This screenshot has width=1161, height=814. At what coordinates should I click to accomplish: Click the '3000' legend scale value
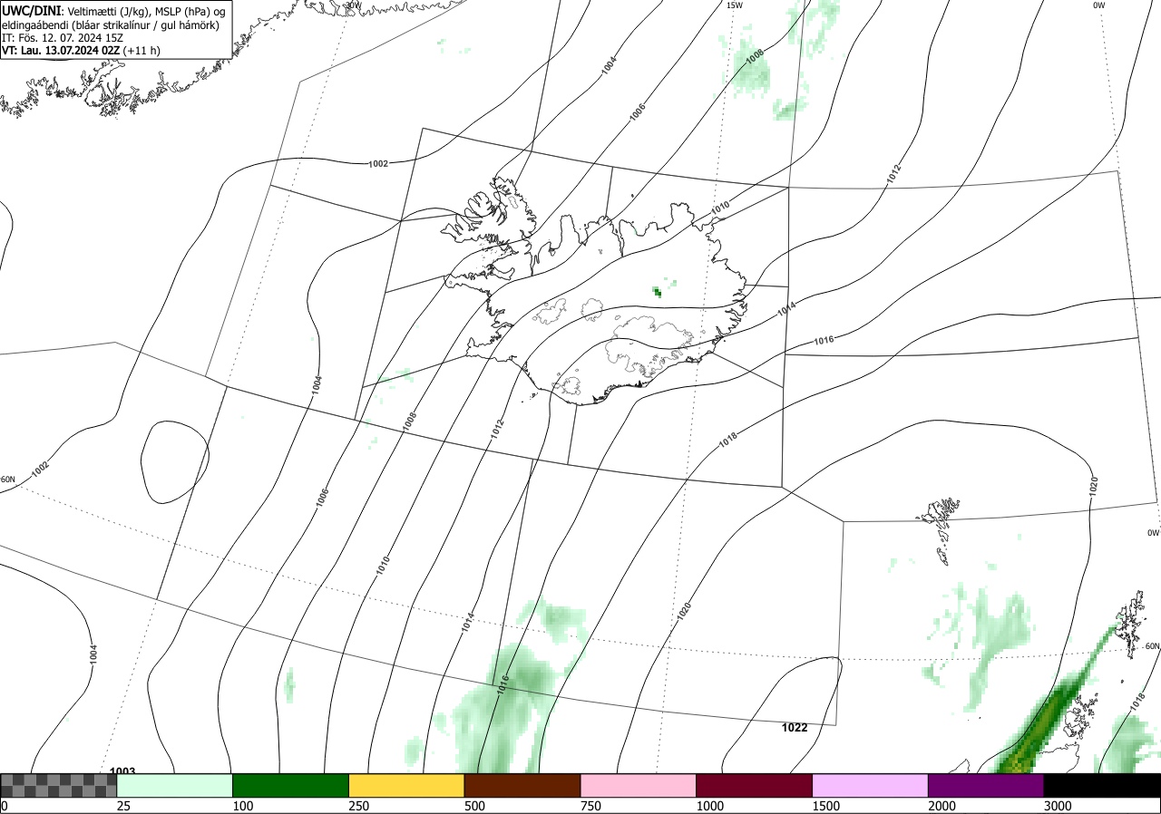(x=1058, y=806)
